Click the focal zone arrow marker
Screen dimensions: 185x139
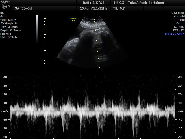(x=50, y=45)
